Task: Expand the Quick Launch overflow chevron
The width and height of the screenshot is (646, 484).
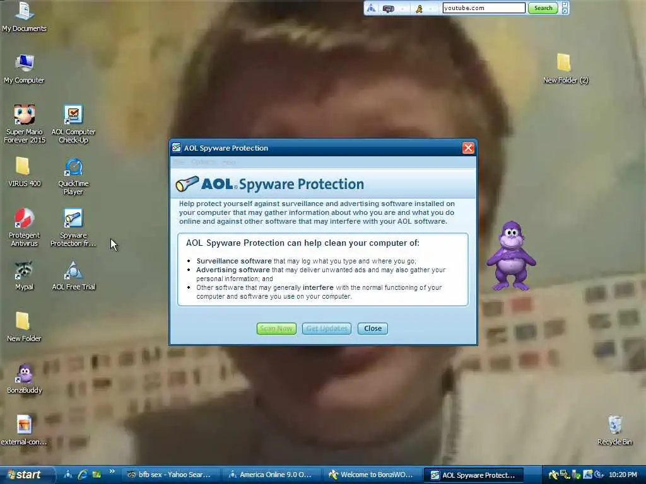Action: pos(112,471)
